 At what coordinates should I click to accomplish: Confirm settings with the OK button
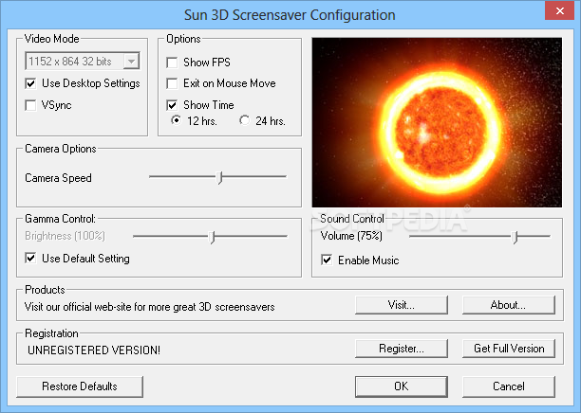402,386
